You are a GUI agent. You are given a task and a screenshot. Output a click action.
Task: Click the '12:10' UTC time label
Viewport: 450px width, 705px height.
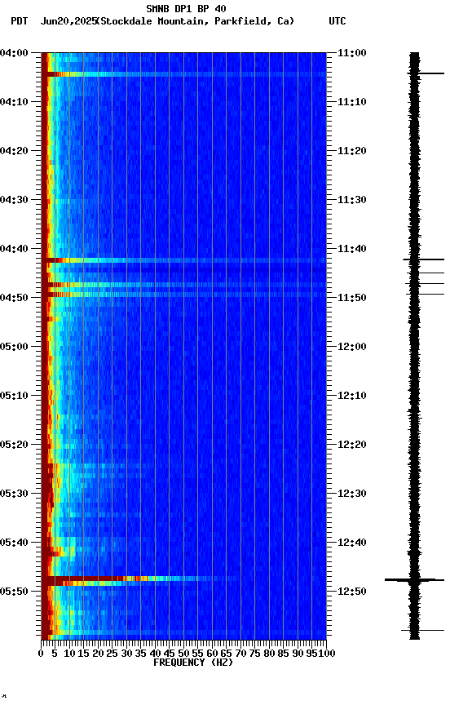click(351, 396)
